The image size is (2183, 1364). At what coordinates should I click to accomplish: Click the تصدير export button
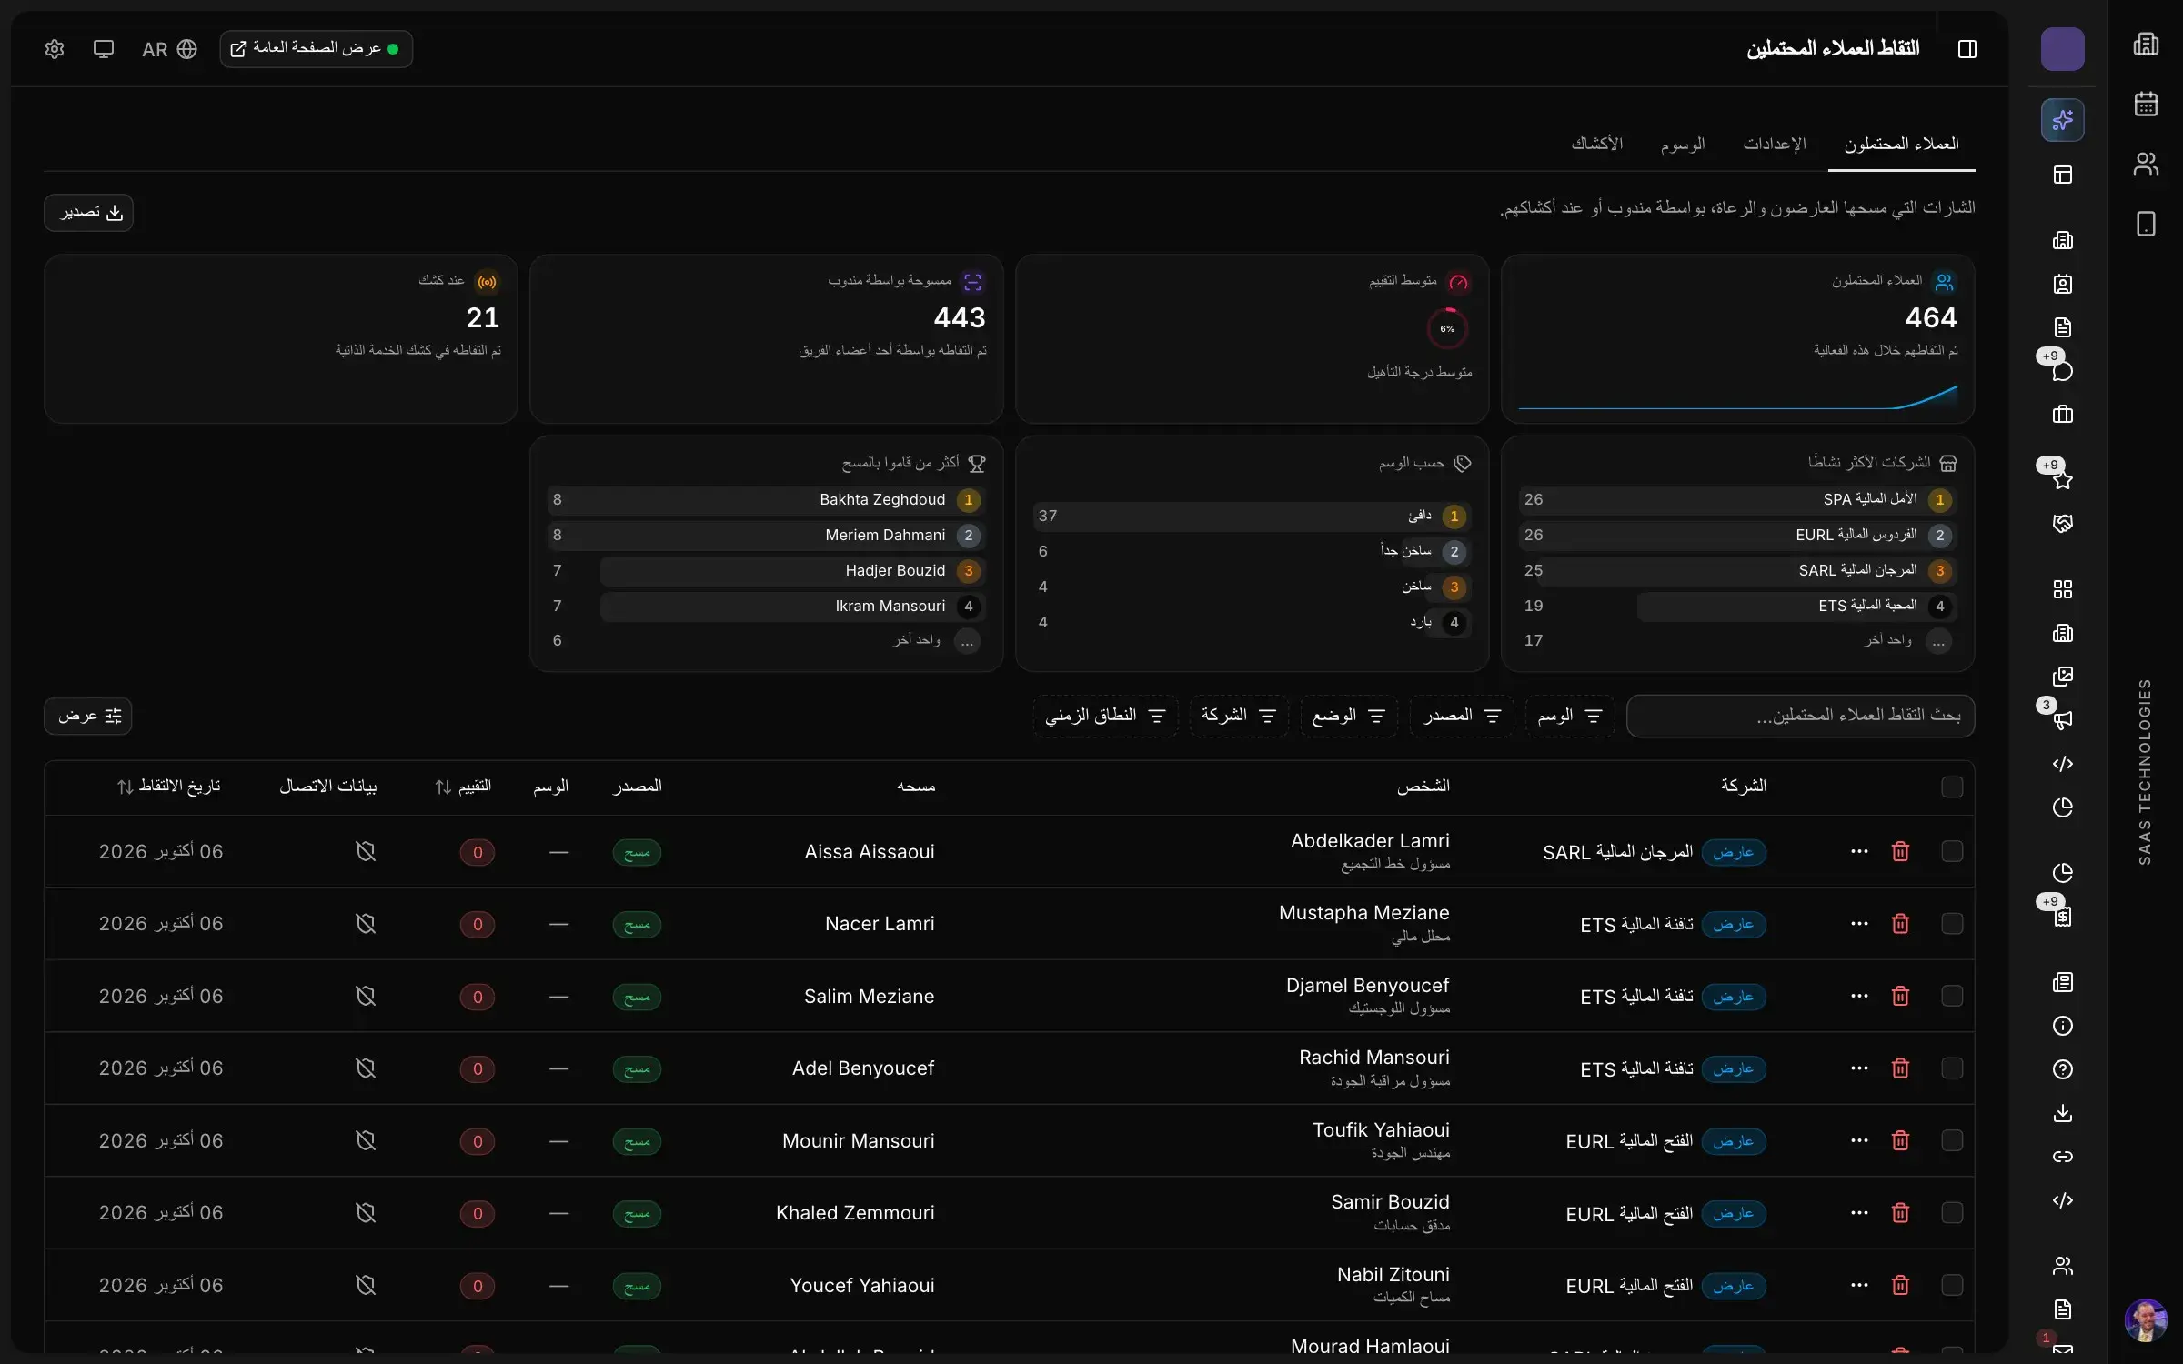click(x=88, y=213)
